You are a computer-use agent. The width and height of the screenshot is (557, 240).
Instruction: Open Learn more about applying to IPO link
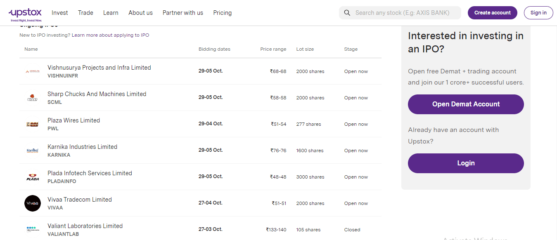[110, 35]
